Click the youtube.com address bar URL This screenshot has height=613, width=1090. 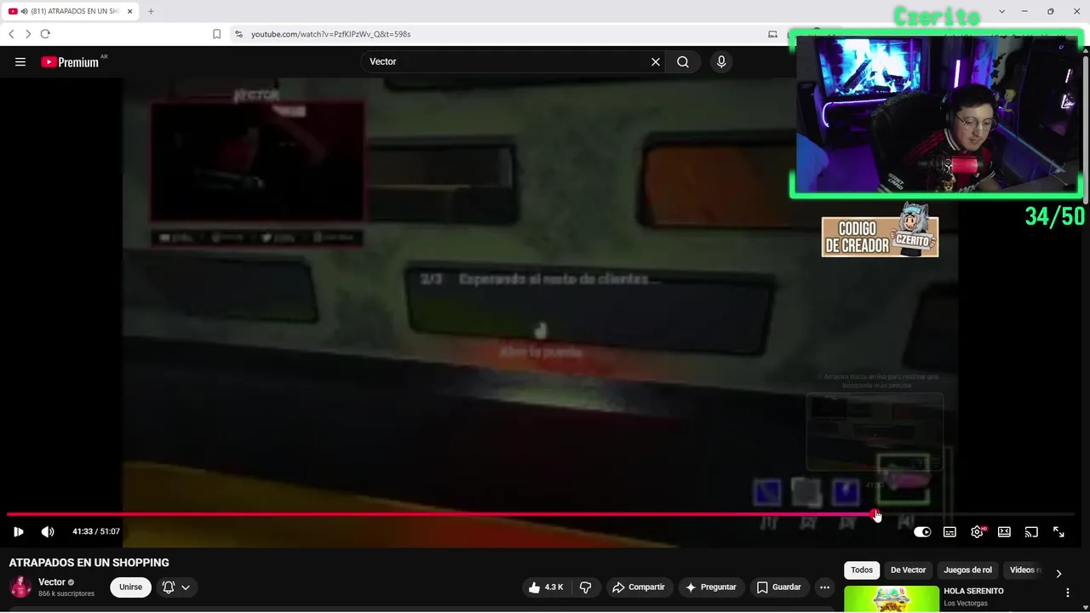[330, 34]
